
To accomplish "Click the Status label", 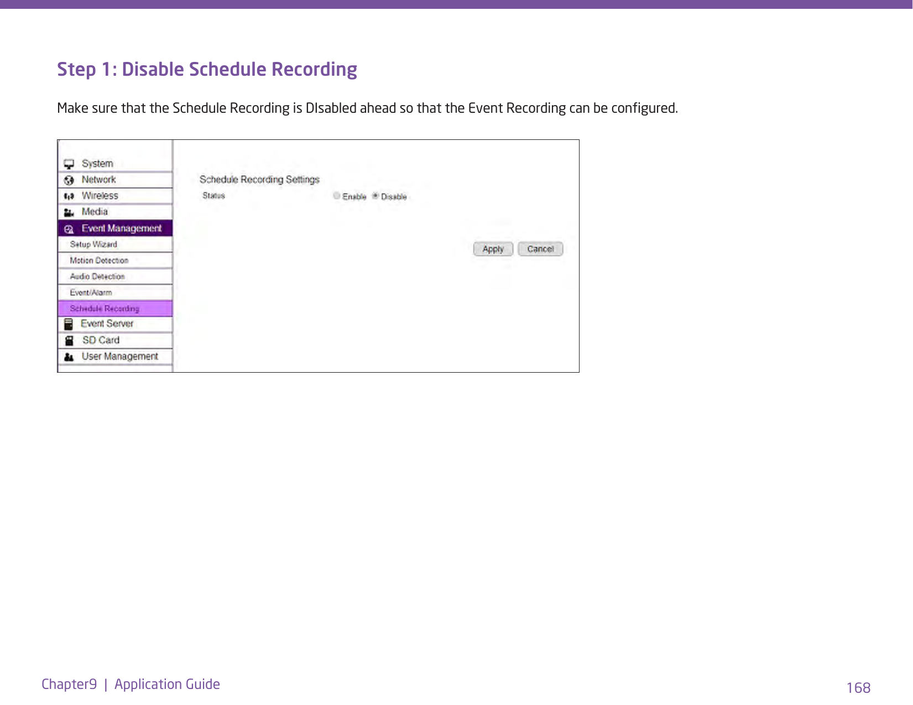I will click(213, 196).
